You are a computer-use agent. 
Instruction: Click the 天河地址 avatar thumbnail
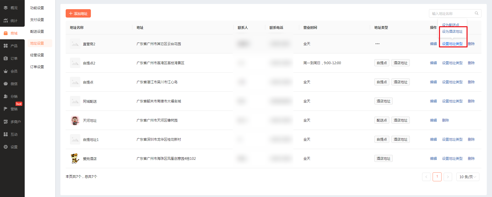pyautogui.click(x=75, y=120)
